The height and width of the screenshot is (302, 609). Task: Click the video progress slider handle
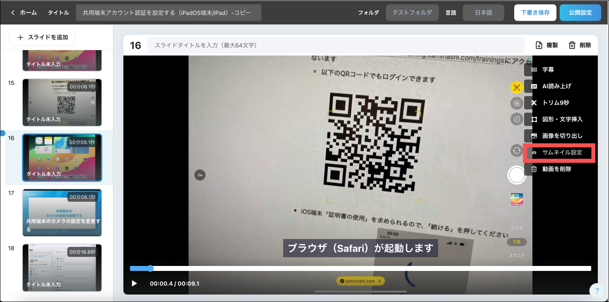(150, 268)
